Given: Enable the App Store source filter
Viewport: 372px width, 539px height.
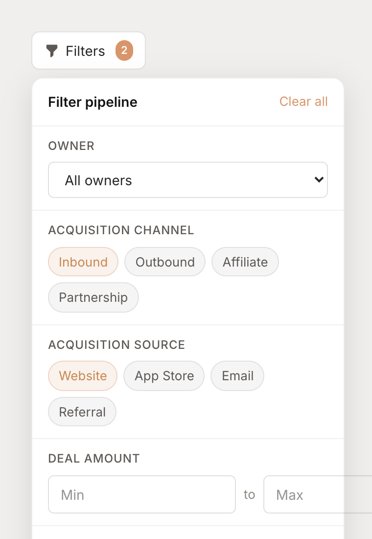Looking at the screenshot, I should pyautogui.click(x=163, y=376).
